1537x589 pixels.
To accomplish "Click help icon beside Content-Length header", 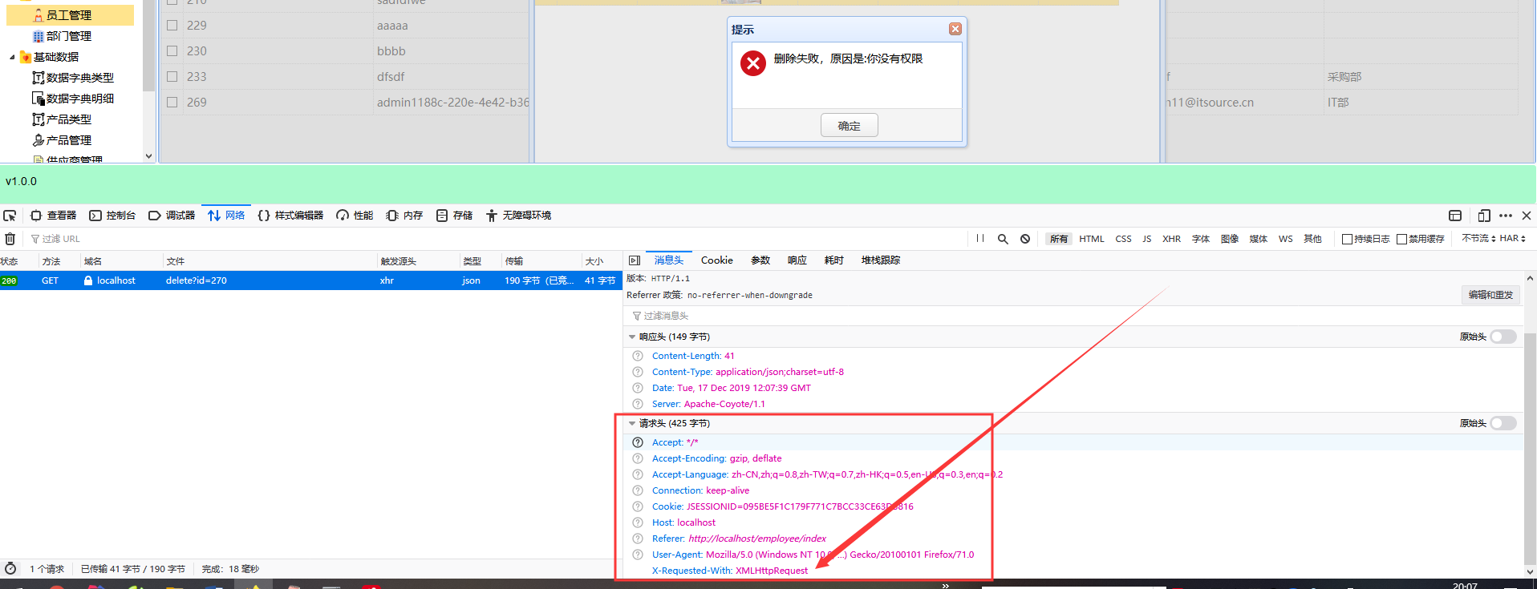I will pyautogui.click(x=638, y=356).
